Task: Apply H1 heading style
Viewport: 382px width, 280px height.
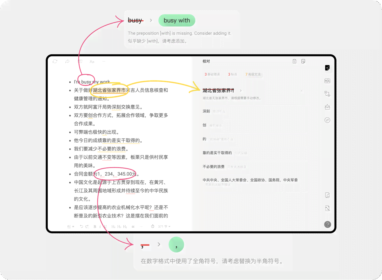Action: click(x=113, y=227)
